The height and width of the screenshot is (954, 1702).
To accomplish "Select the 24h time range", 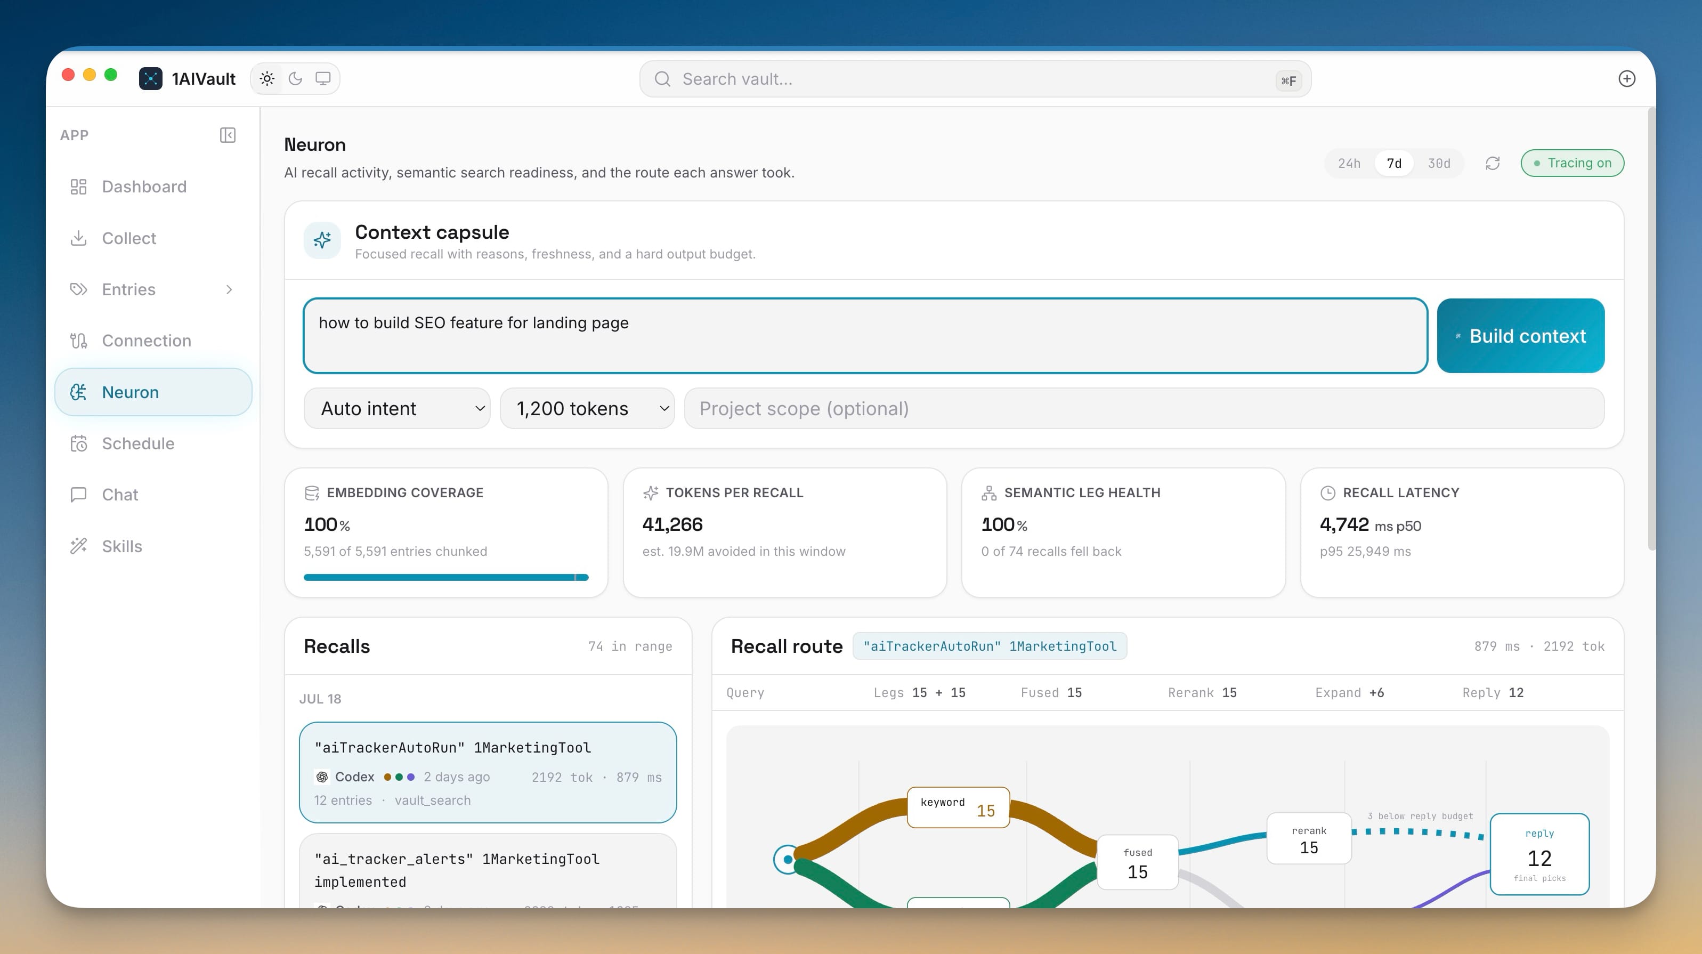I will tap(1349, 163).
